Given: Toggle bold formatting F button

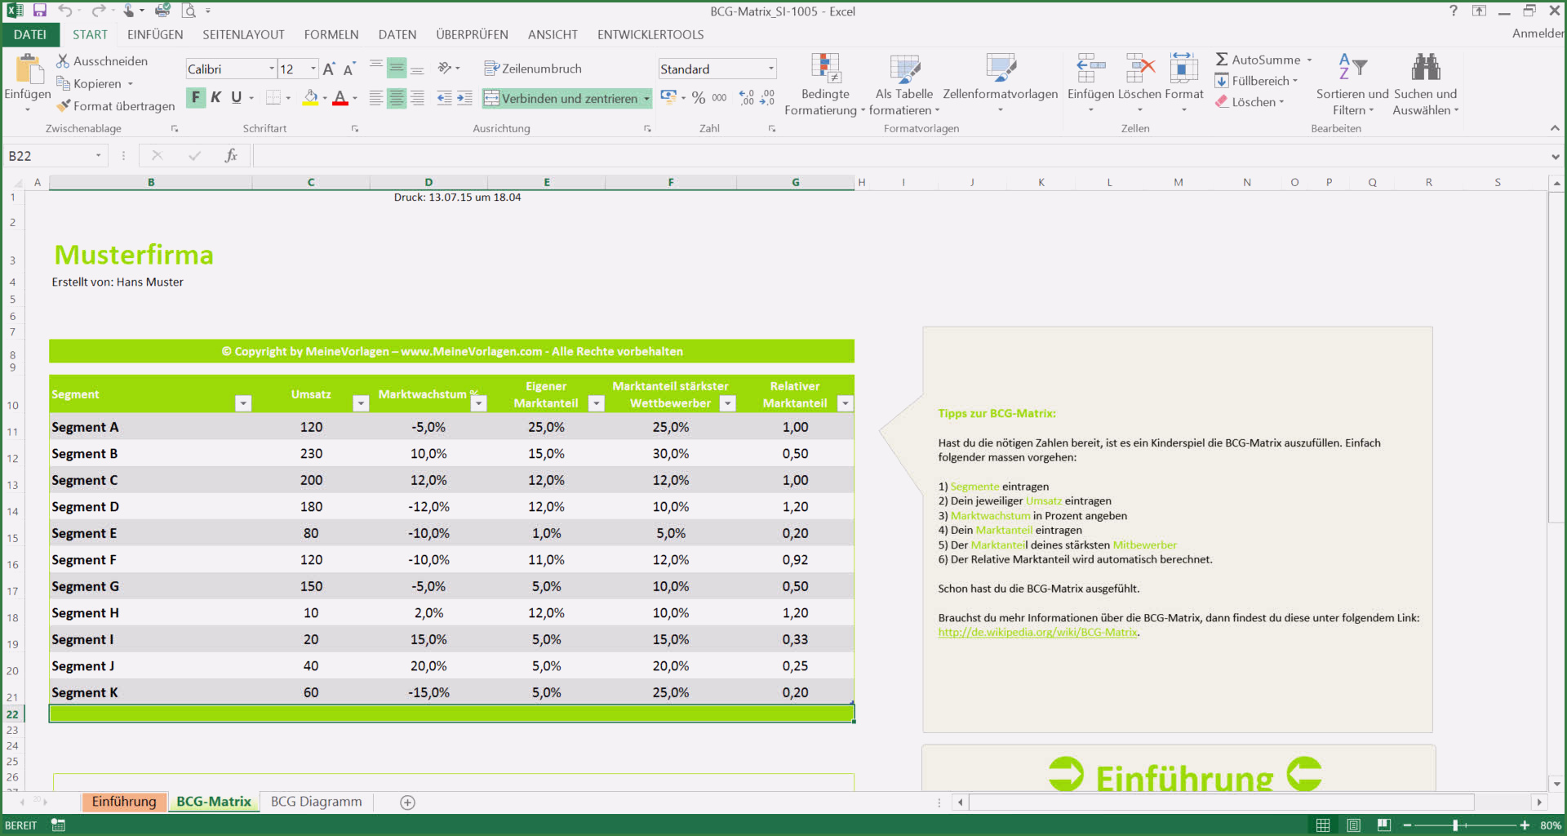Looking at the screenshot, I should point(196,98).
